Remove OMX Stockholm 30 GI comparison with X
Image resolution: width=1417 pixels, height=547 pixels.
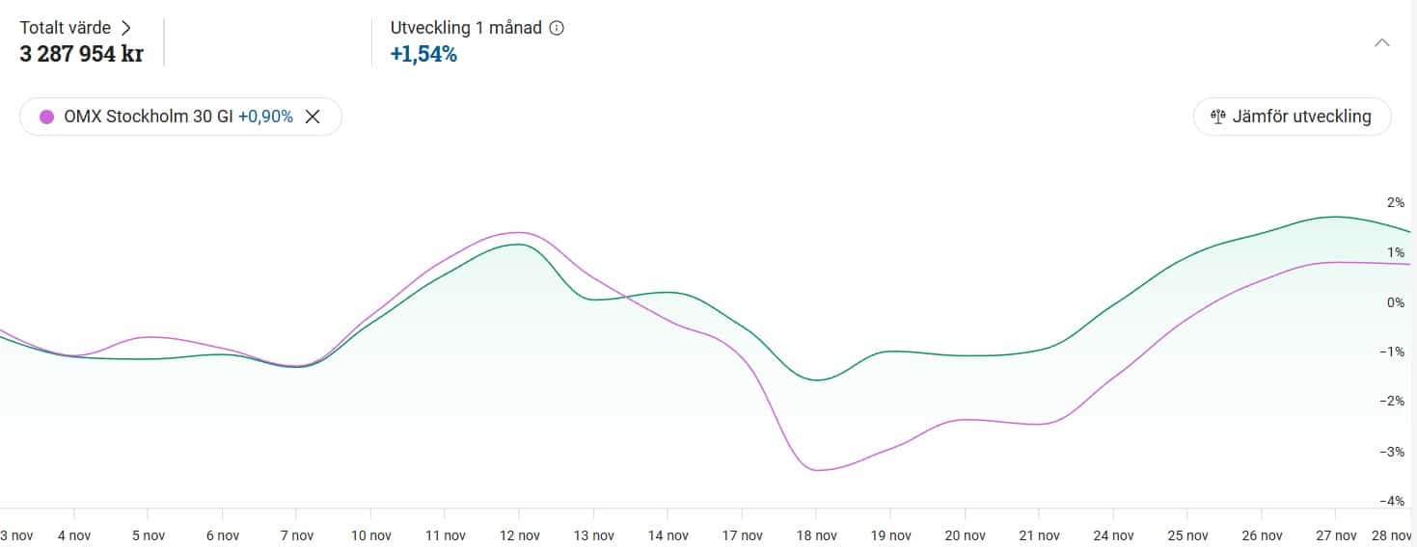pos(313,117)
